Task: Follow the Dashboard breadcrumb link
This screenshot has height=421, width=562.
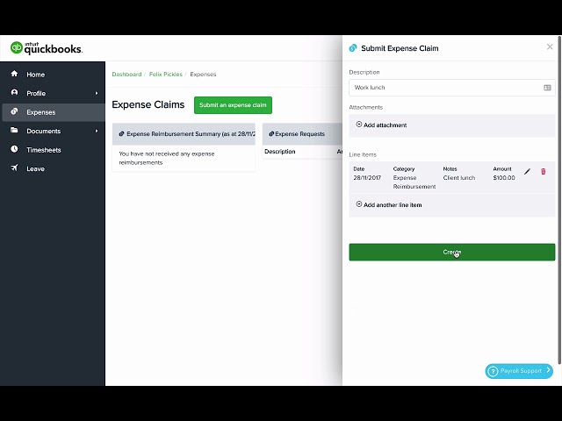Action: pos(126,74)
